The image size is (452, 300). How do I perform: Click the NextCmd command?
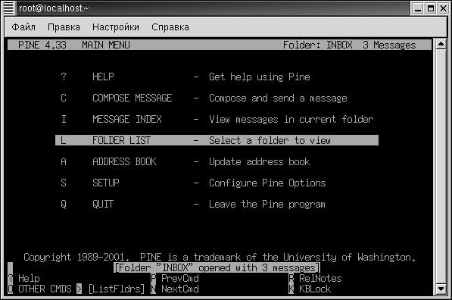click(175, 289)
